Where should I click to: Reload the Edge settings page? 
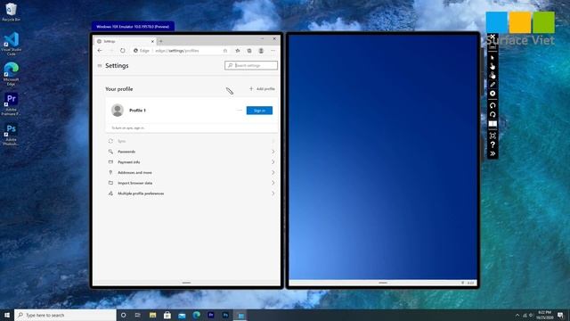pyautogui.click(x=123, y=51)
